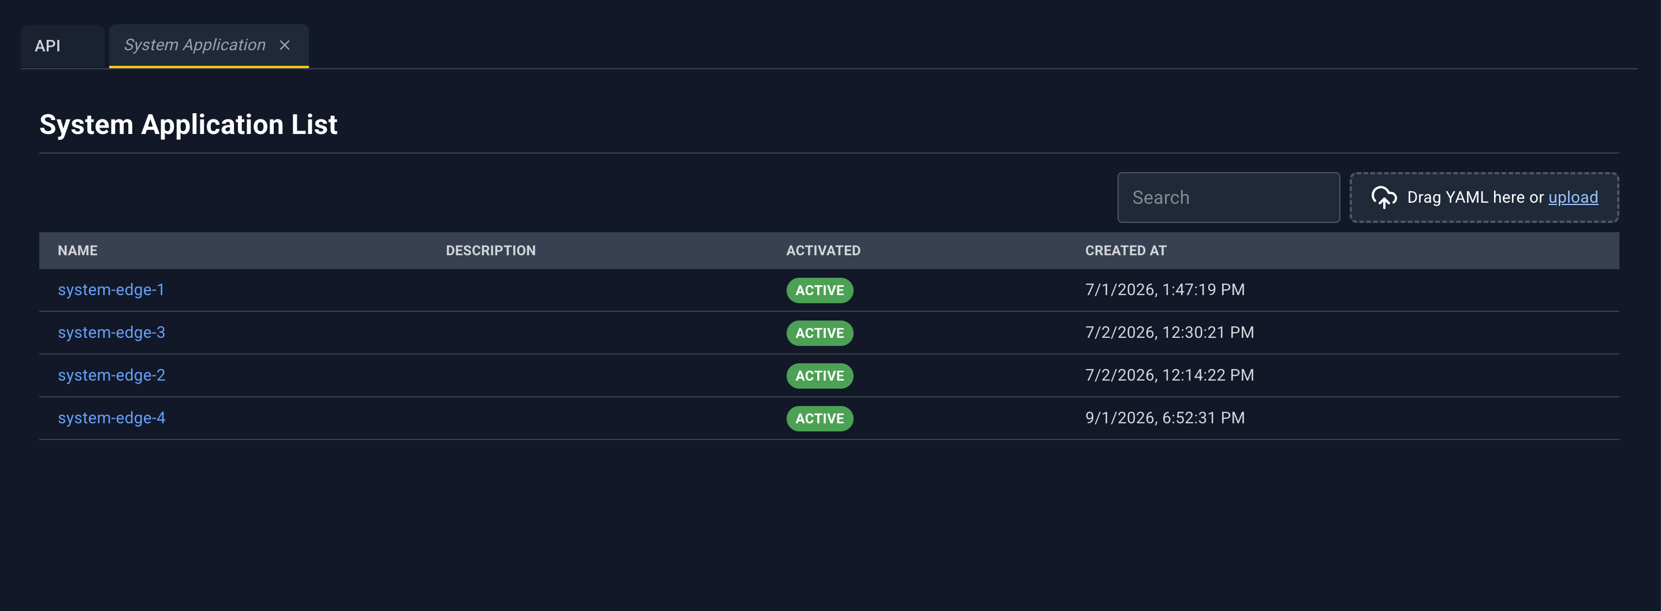Image resolution: width=1661 pixels, height=611 pixels.
Task: Open system-edge-1 application
Action: (x=111, y=290)
